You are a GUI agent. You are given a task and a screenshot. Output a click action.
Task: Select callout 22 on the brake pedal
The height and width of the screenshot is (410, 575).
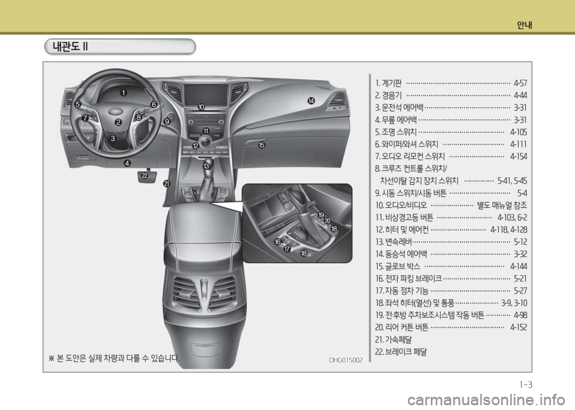point(144,175)
